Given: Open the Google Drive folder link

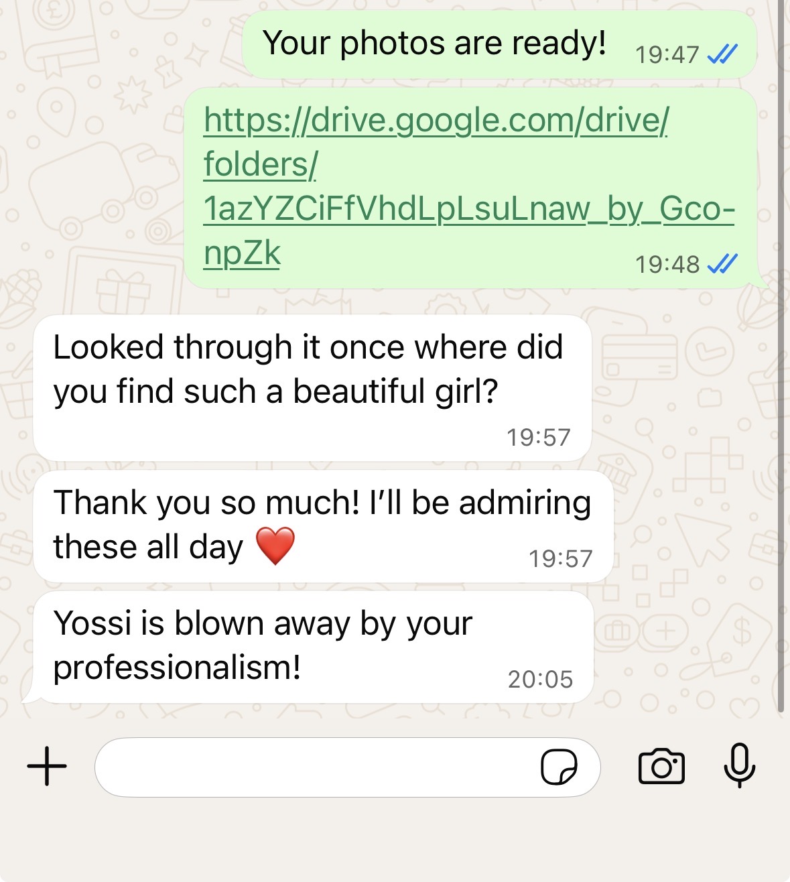Looking at the screenshot, I should [x=436, y=186].
